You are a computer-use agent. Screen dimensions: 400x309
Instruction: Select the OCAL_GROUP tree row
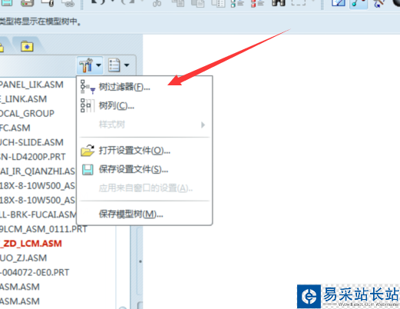27,113
